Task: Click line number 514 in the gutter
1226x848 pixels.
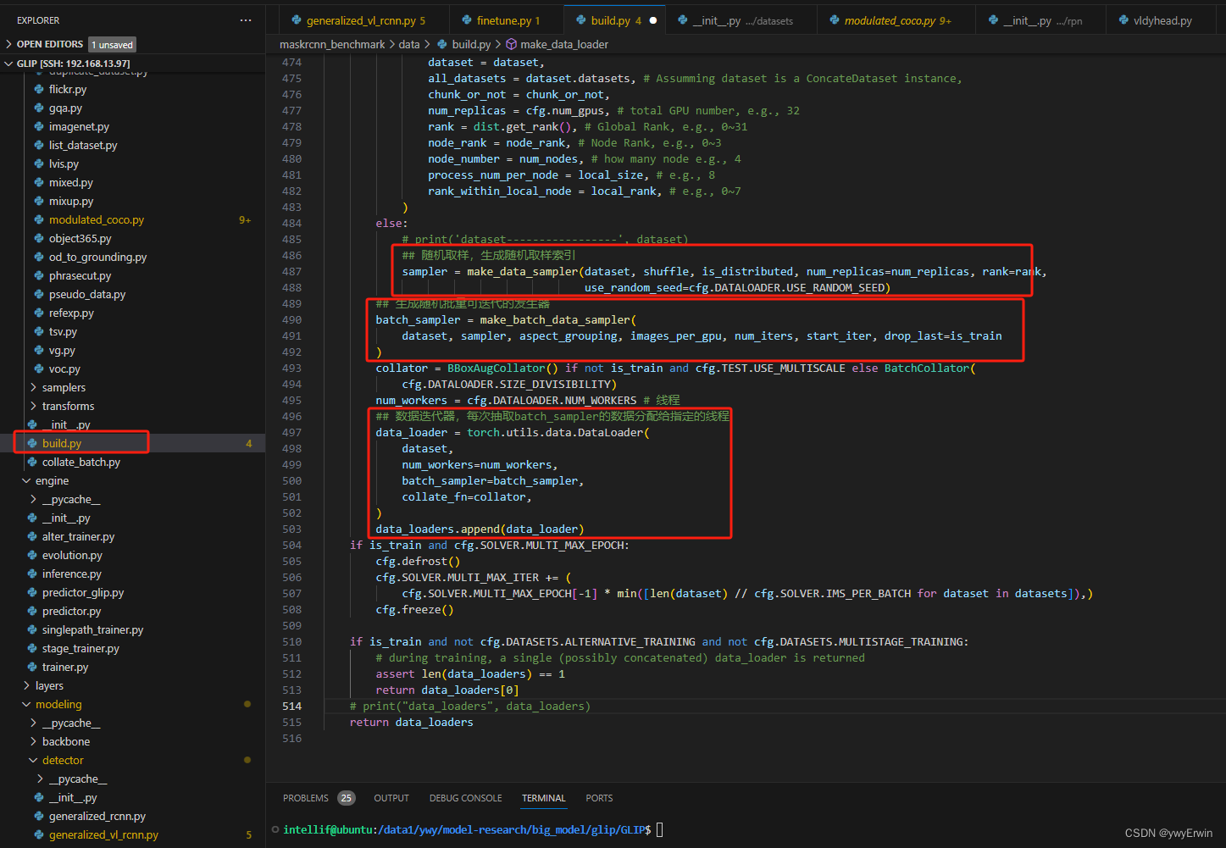Action: (291, 706)
